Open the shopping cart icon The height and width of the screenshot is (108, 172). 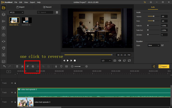[145, 2]
